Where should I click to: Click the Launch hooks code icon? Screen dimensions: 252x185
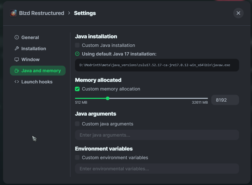pyautogui.click(x=17, y=82)
